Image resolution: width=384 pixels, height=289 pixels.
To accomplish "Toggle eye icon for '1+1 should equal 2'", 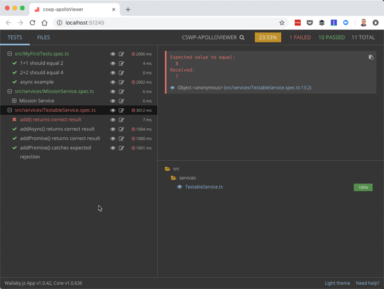I will coord(113,63).
